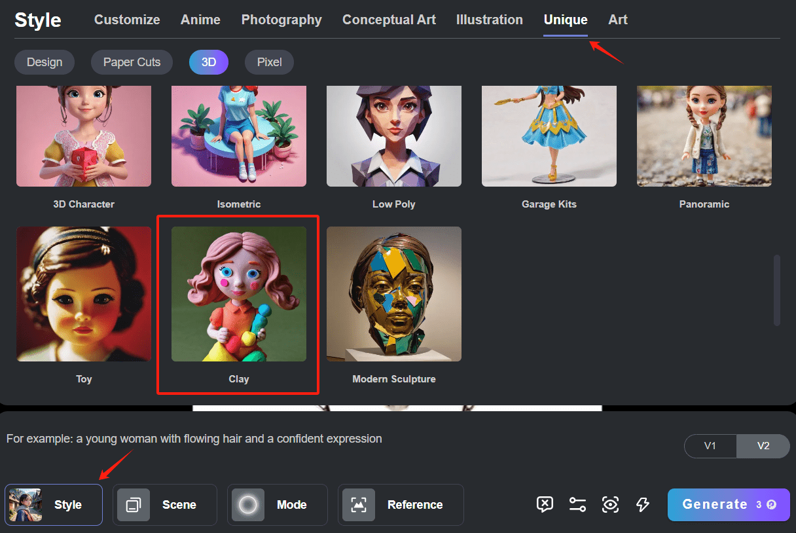Image resolution: width=796 pixels, height=533 pixels.
Task: Switch to the V2 model version
Action: tap(763, 446)
